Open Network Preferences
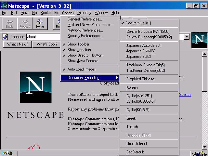 (90, 30)
